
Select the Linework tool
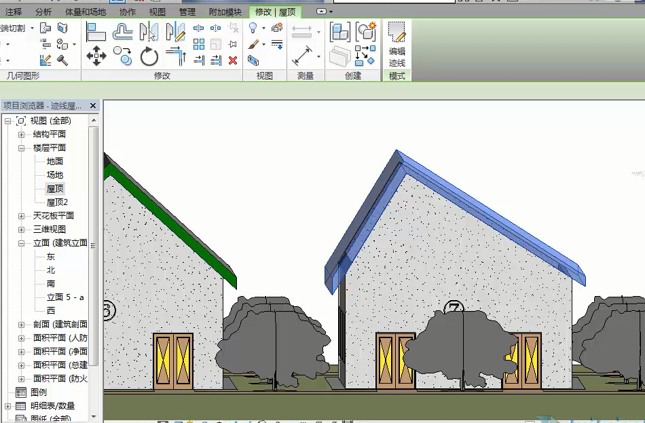277,44
